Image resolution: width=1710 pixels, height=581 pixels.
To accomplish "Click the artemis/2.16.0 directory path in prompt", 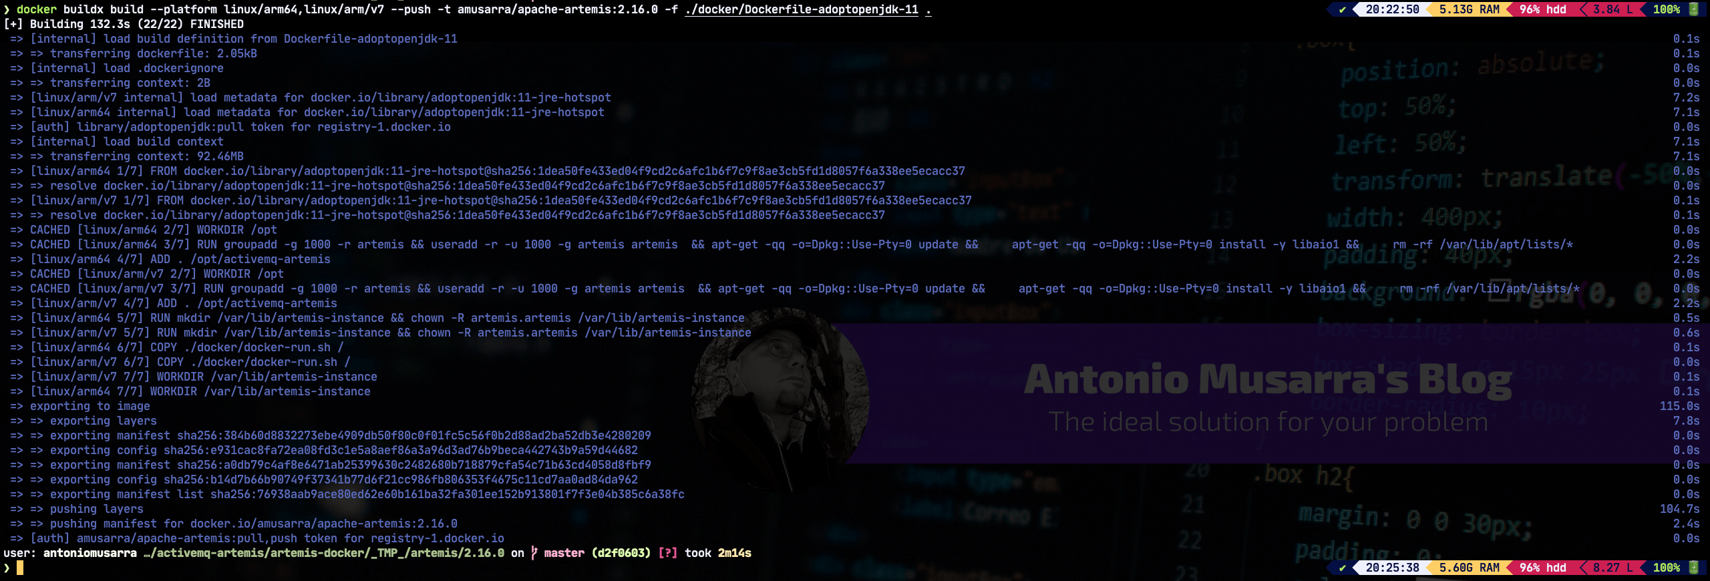I will coord(324,553).
